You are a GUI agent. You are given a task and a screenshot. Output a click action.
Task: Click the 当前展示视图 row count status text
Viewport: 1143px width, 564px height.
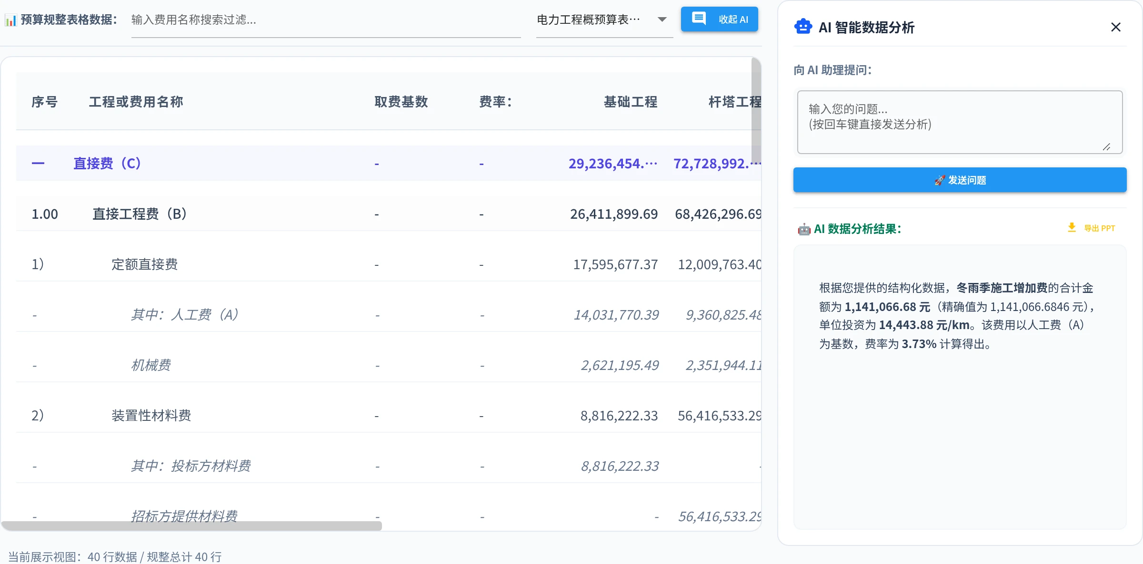[x=115, y=557]
